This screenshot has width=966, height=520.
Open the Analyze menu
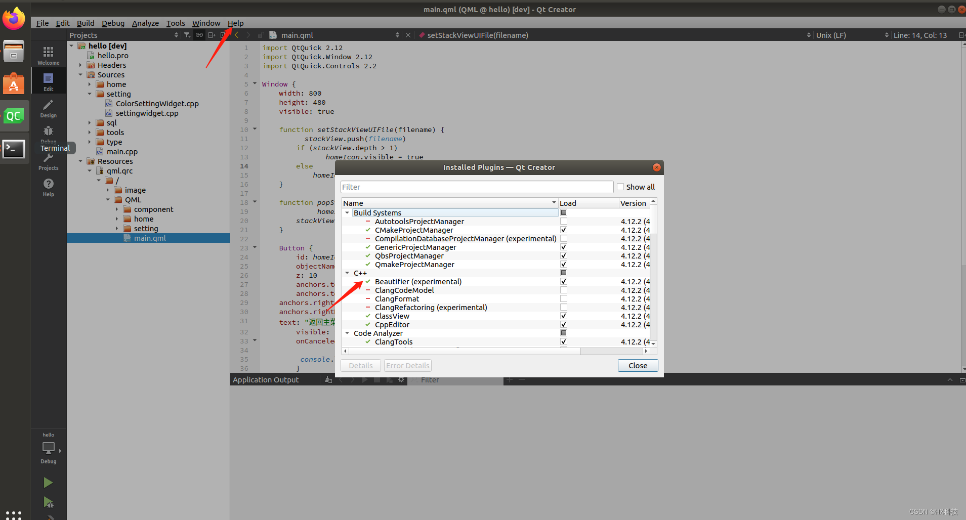tap(145, 23)
